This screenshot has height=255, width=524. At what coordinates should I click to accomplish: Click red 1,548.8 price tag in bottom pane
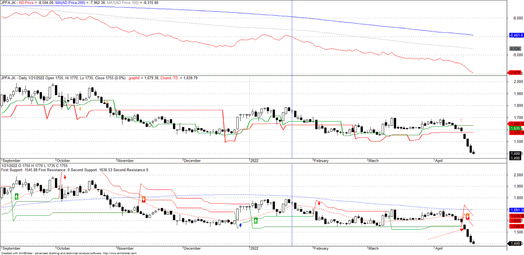tap(516, 226)
